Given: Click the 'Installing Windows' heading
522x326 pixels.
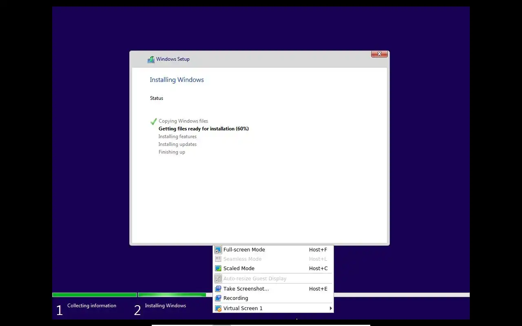Looking at the screenshot, I should click(177, 80).
